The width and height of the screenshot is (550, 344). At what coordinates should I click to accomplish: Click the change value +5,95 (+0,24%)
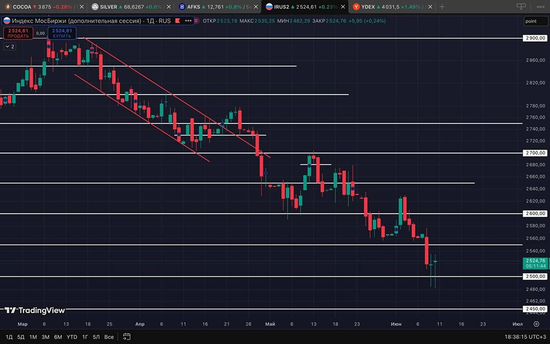(x=367, y=21)
